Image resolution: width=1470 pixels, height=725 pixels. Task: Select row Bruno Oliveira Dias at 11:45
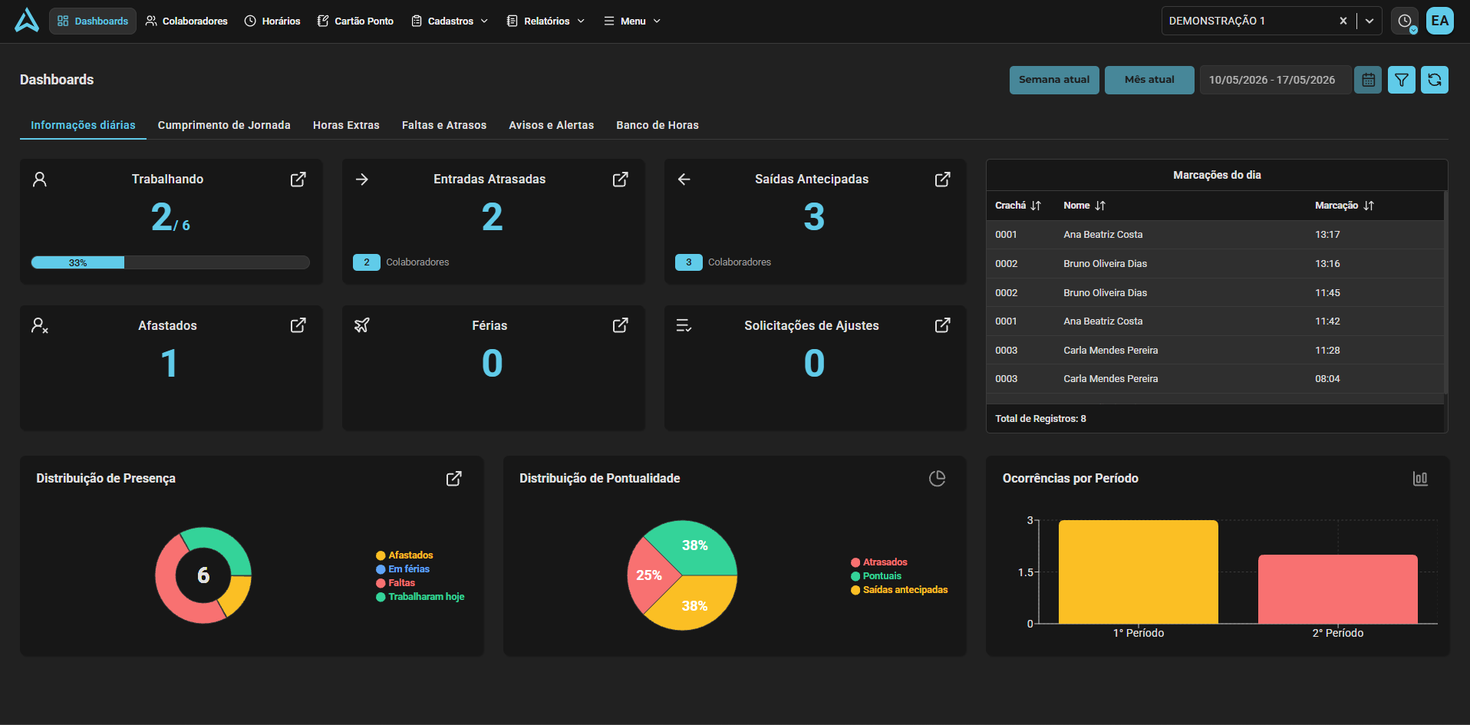click(1215, 293)
